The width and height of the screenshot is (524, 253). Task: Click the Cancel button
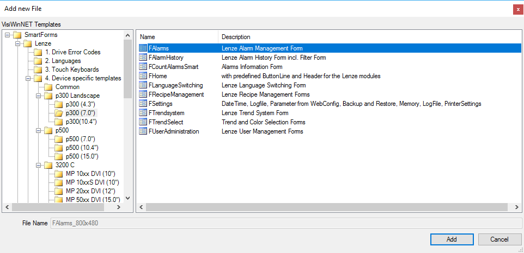tap(499, 239)
